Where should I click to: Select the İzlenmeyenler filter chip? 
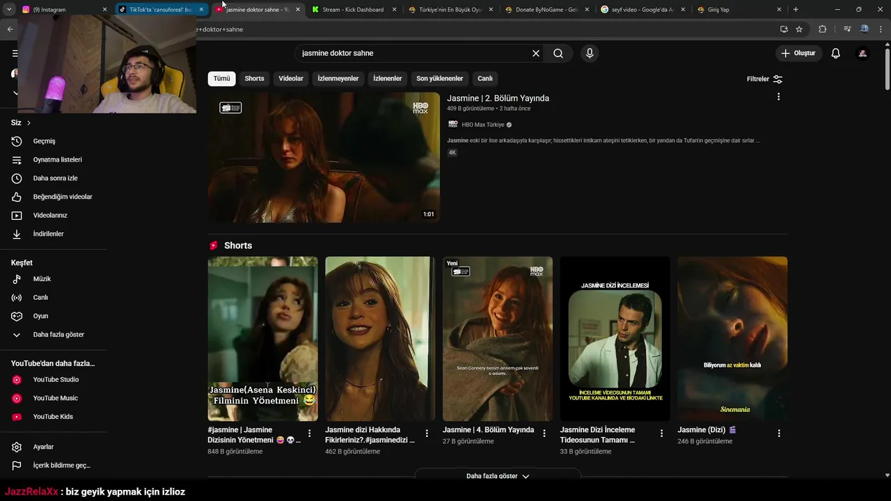[x=338, y=79]
